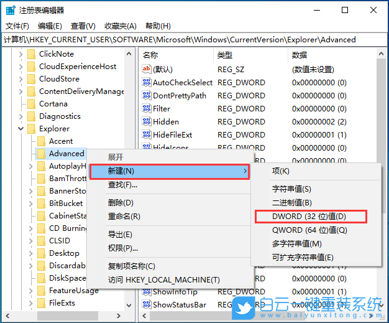The image size is (389, 323).
Task: Choose 查找(F)... in context menu
Action: point(170,185)
